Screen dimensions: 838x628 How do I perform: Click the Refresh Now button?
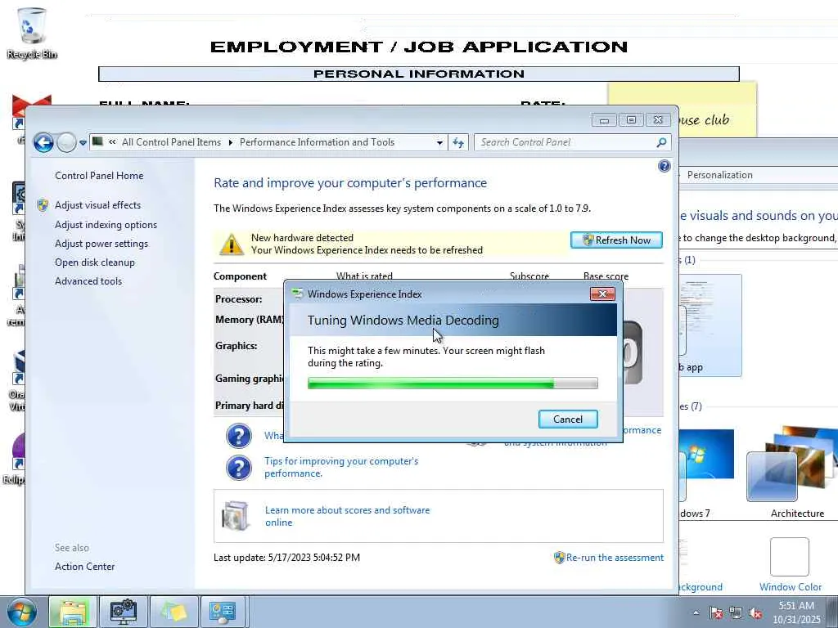(616, 240)
